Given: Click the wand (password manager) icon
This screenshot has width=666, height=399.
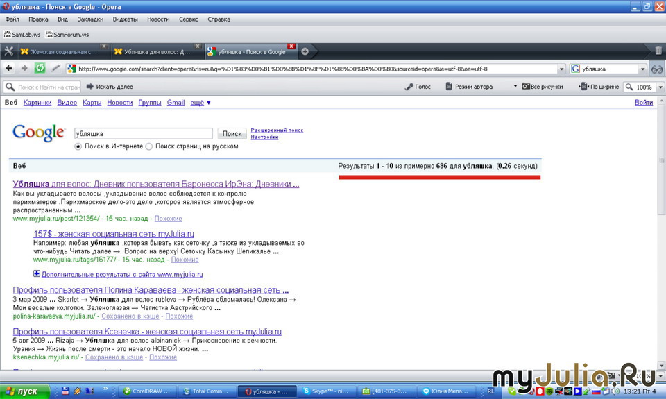Looking at the screenshot, I should [x=55, y=68].
